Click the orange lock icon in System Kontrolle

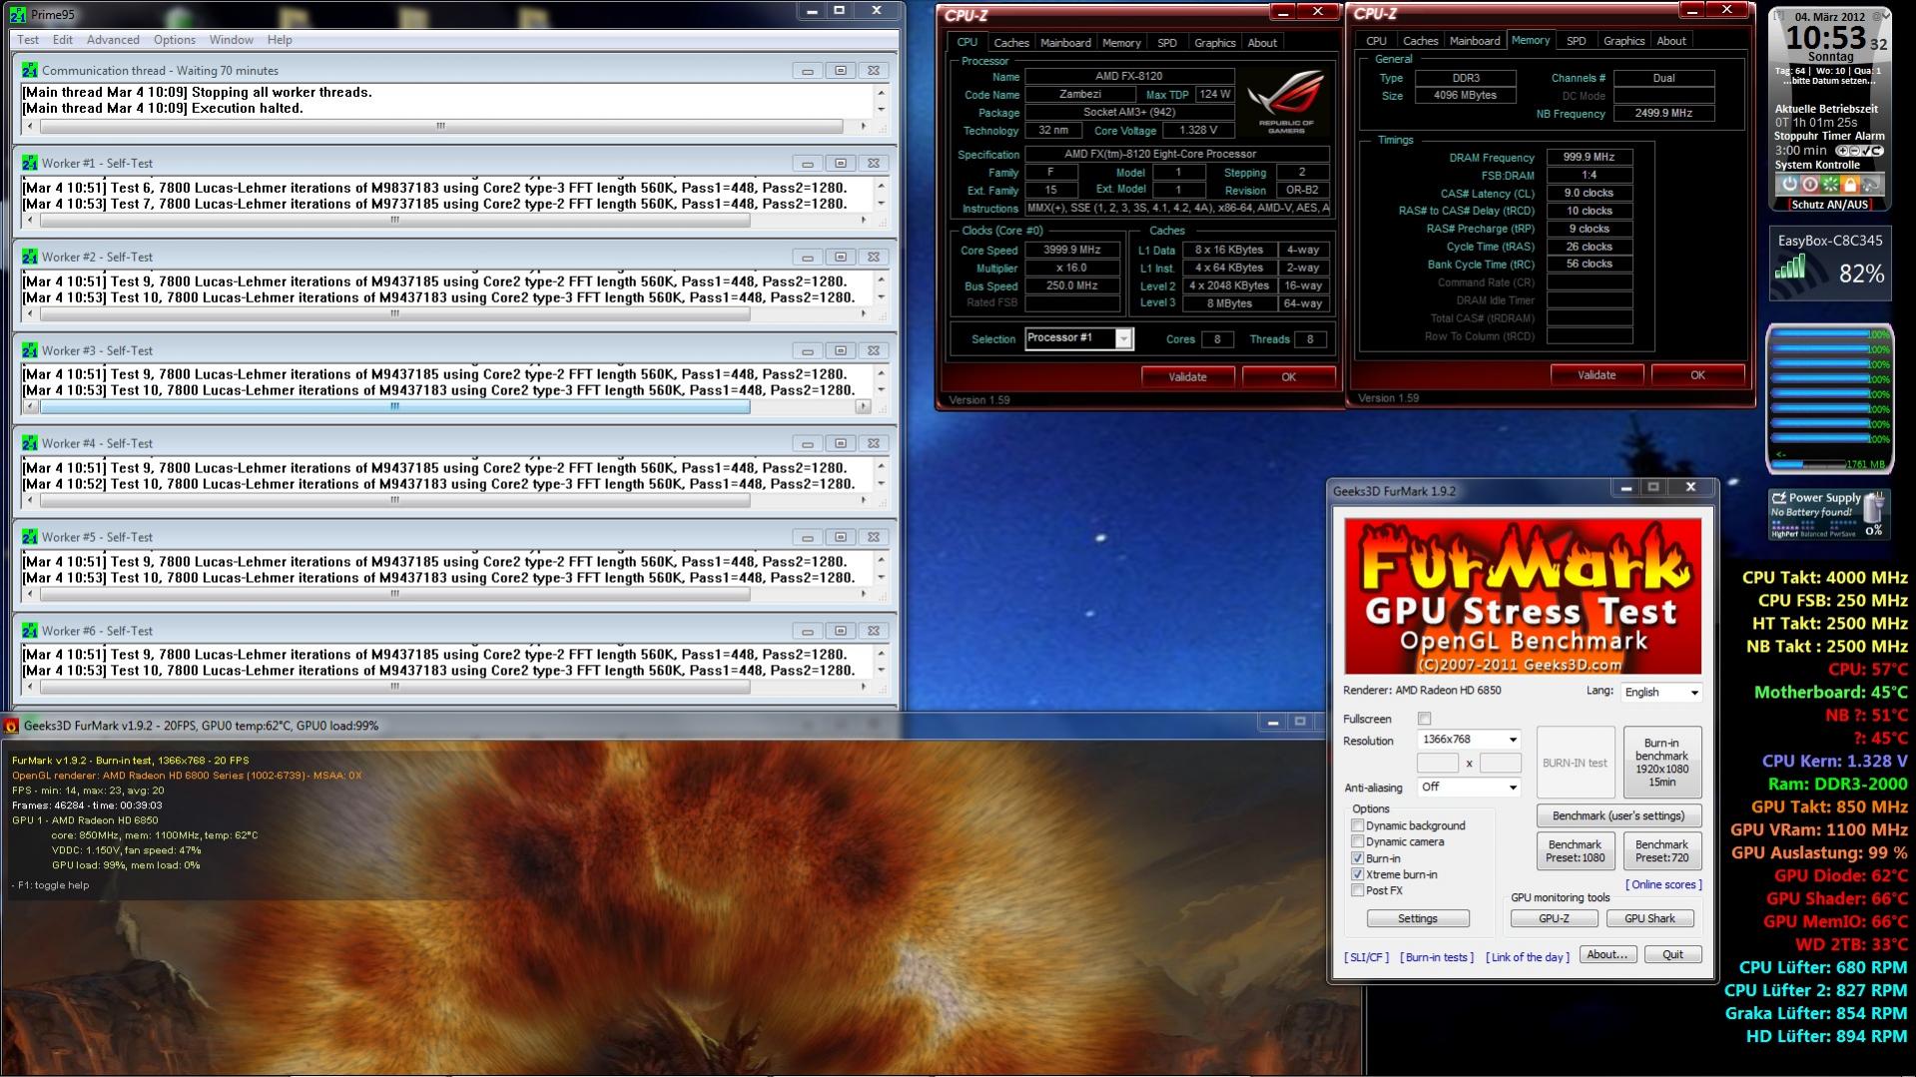pos(1850,185)
